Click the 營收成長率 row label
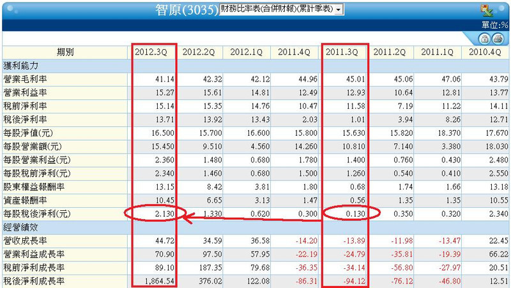The image size is (511, 288). tap(25, 241)
